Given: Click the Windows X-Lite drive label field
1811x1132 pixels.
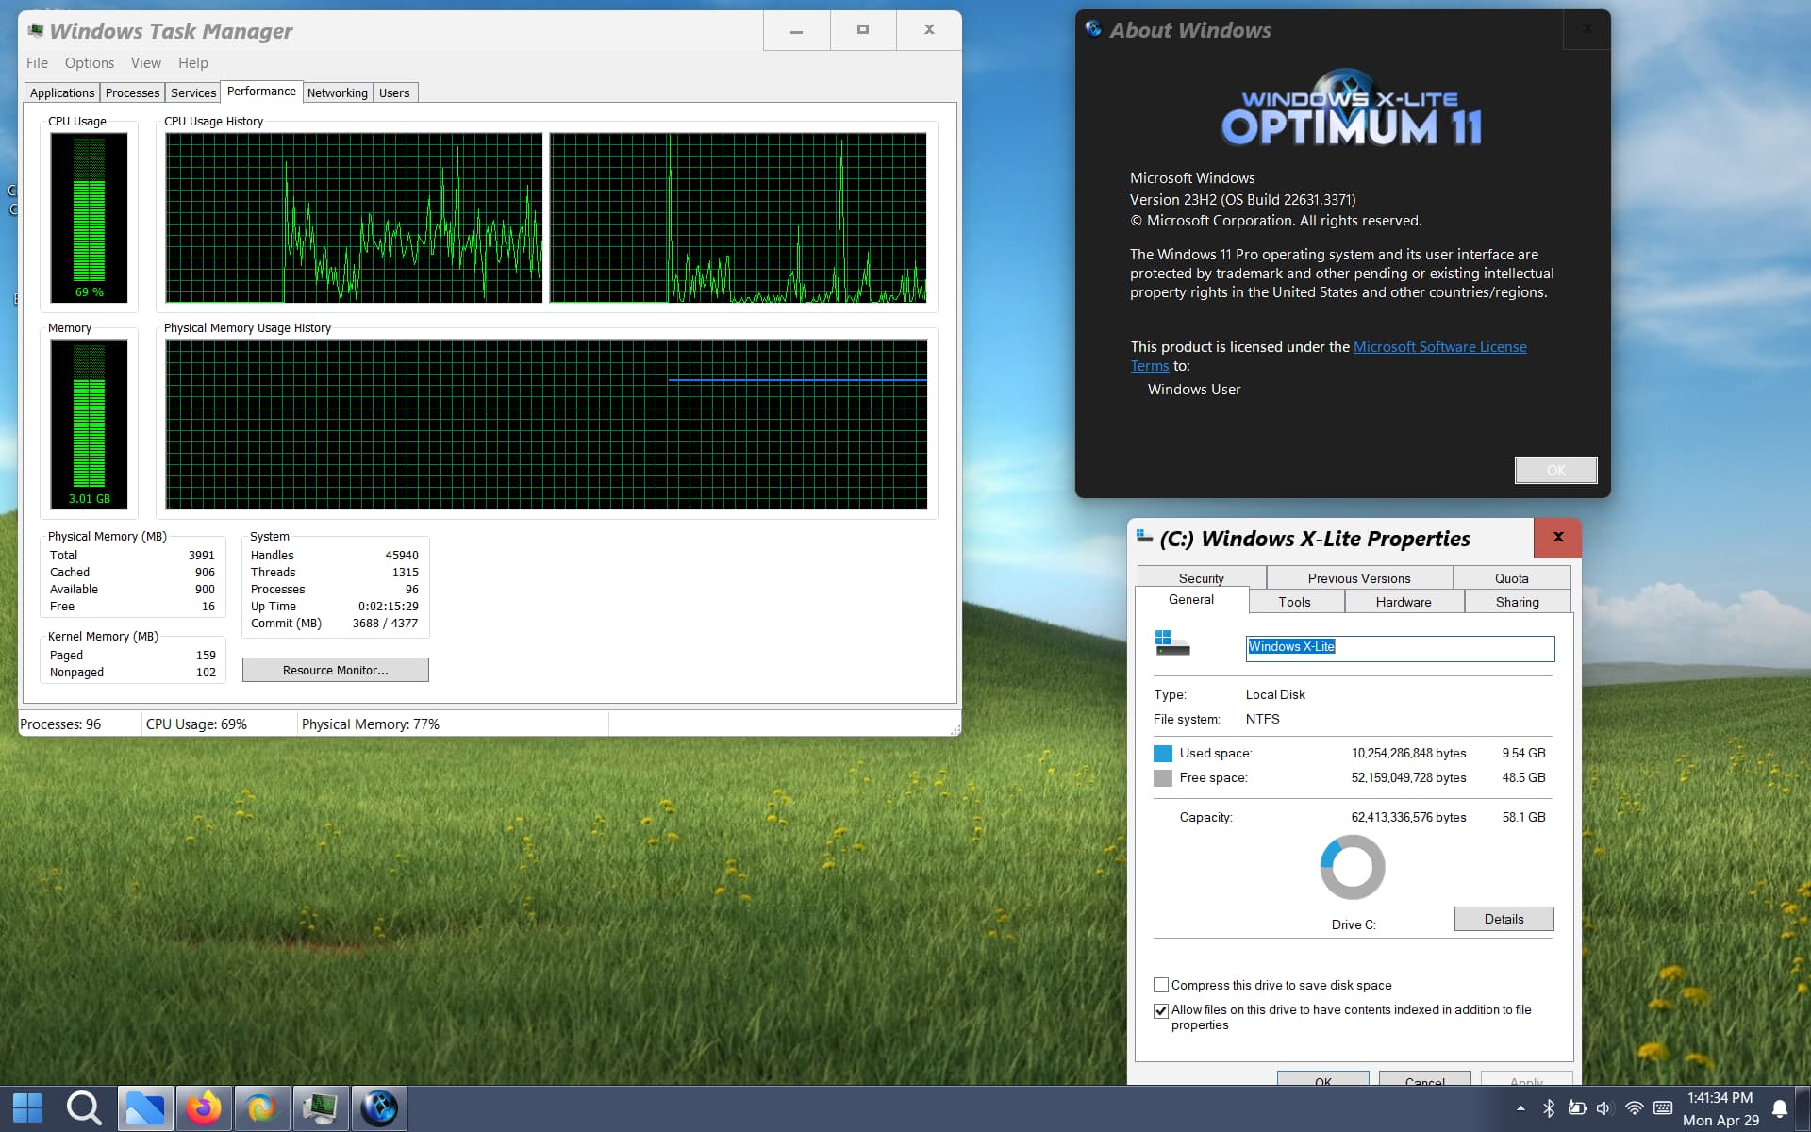Looking at the screenshot, I should pos(1400,648).
